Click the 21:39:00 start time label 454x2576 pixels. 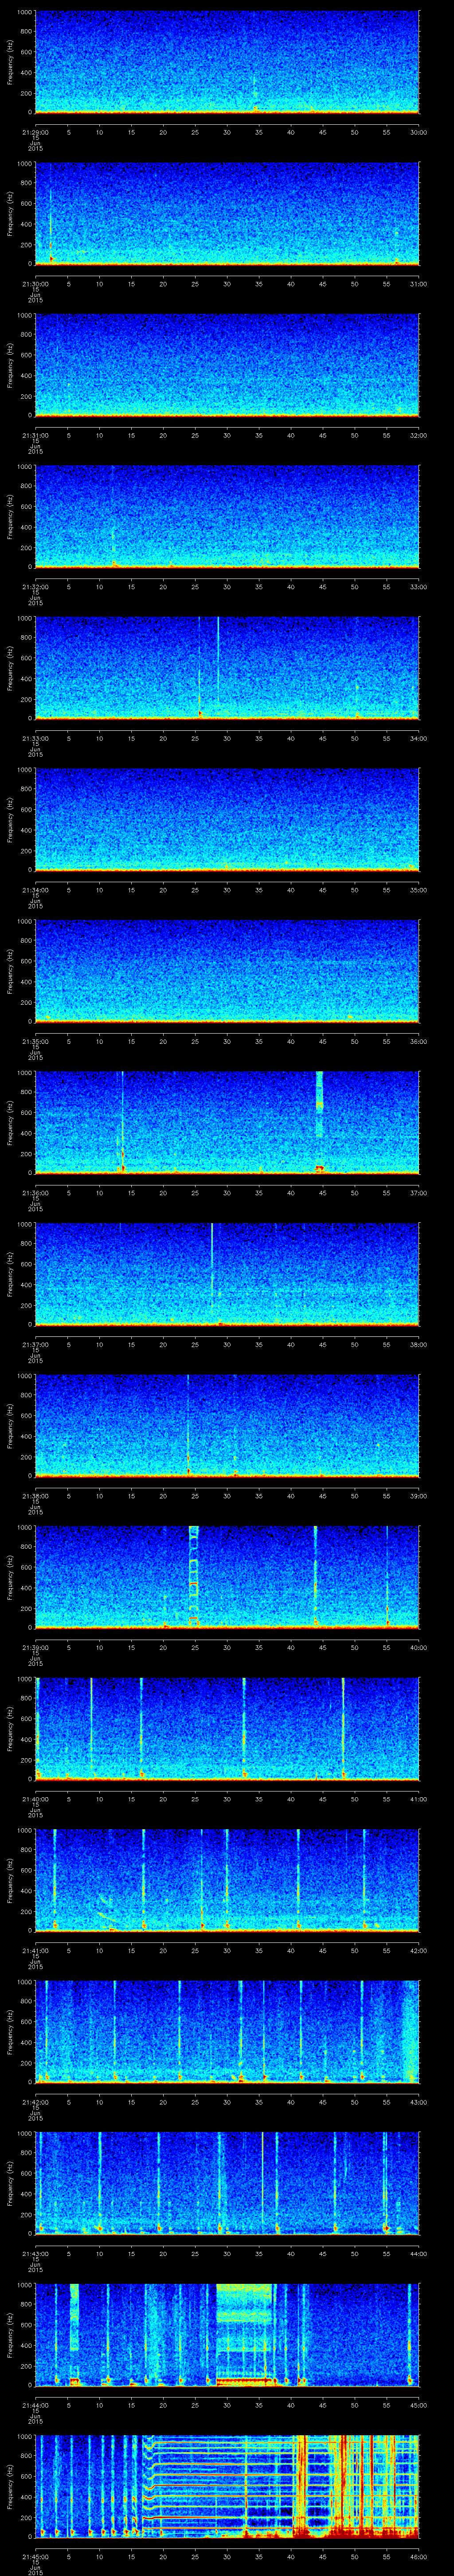35,1647
